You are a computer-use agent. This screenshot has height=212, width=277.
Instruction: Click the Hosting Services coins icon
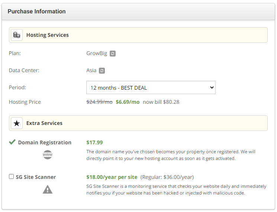coord(17,35)
